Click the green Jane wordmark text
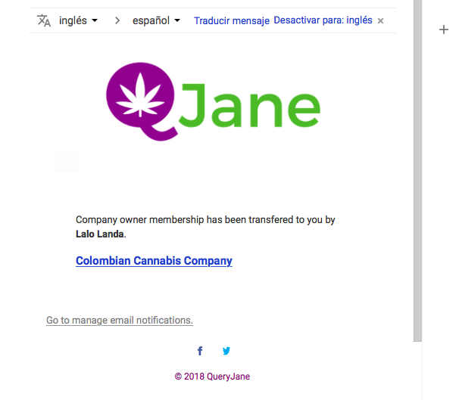The image size is (459, 400). 249,105
